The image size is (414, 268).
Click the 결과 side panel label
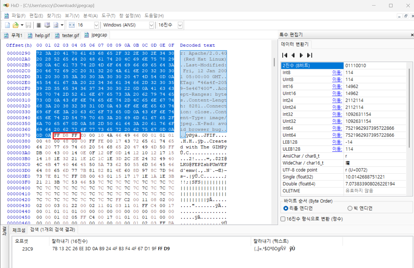point(4,231)
